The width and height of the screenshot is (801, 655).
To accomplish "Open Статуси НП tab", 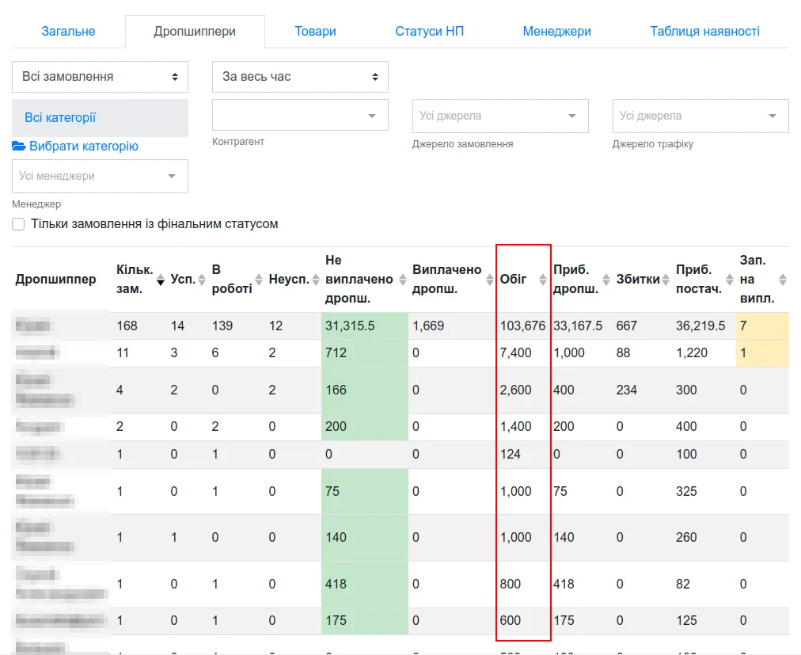I will point(429,32).
